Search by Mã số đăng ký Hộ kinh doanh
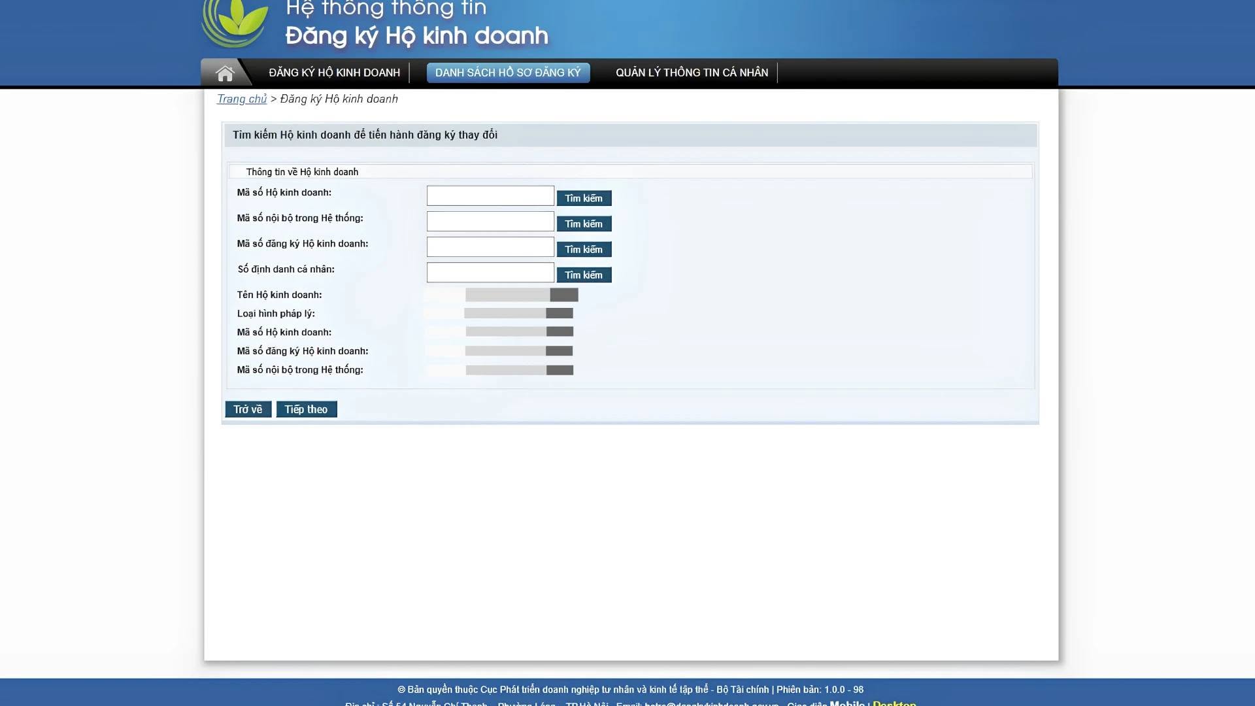This screenshot has width=1255, height=706. [584, 249]
